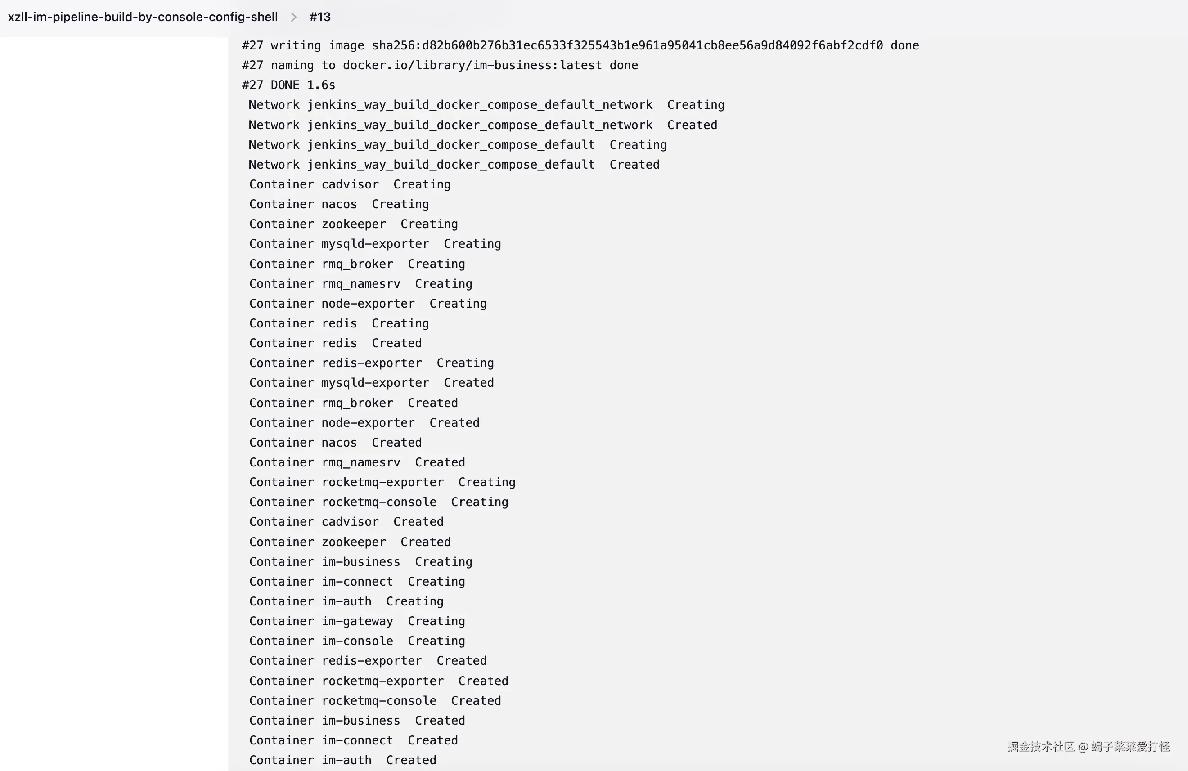The width and height of the screenshot is (1188, 771).
Task: Click 'Container cadvisor Creating' log line
Action: point(350,184)
